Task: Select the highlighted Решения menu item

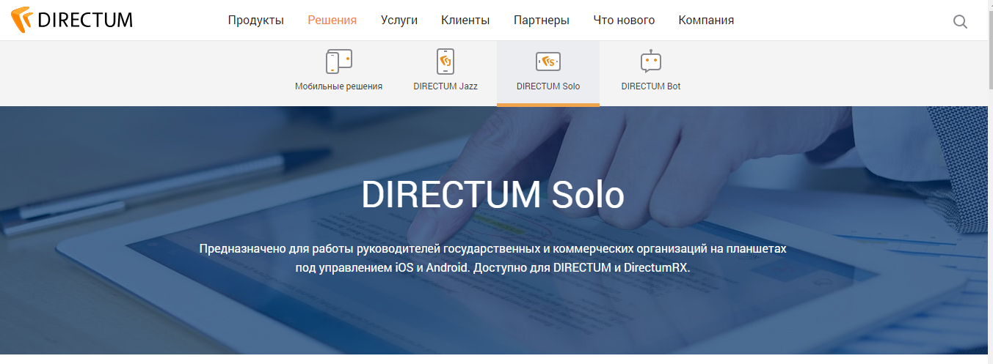Action: coord(332,21)
